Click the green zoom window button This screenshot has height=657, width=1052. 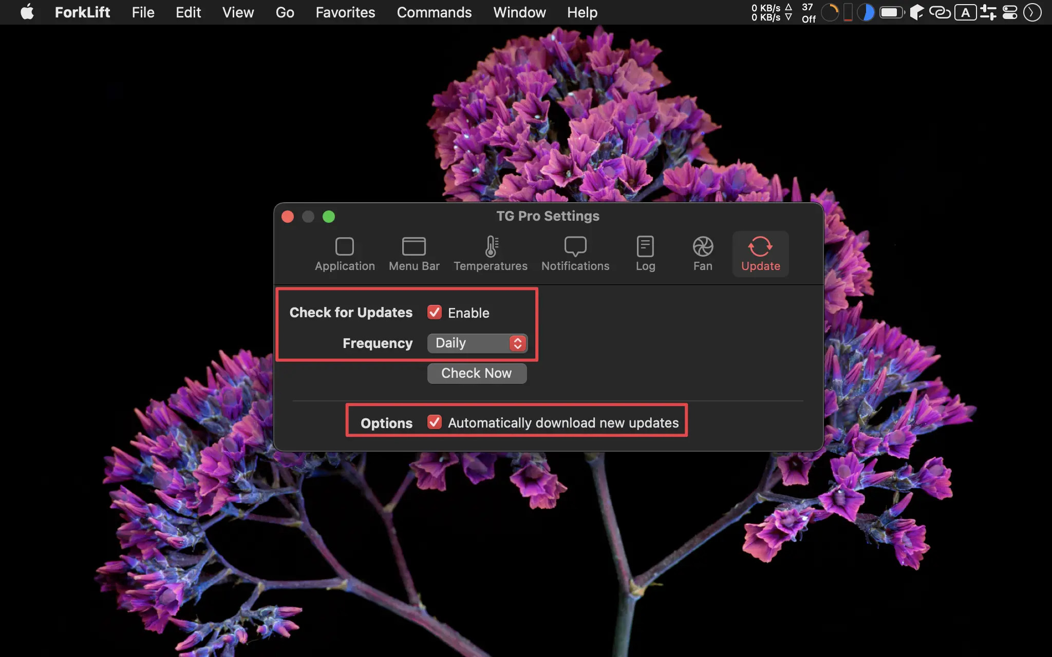point(329,217)
